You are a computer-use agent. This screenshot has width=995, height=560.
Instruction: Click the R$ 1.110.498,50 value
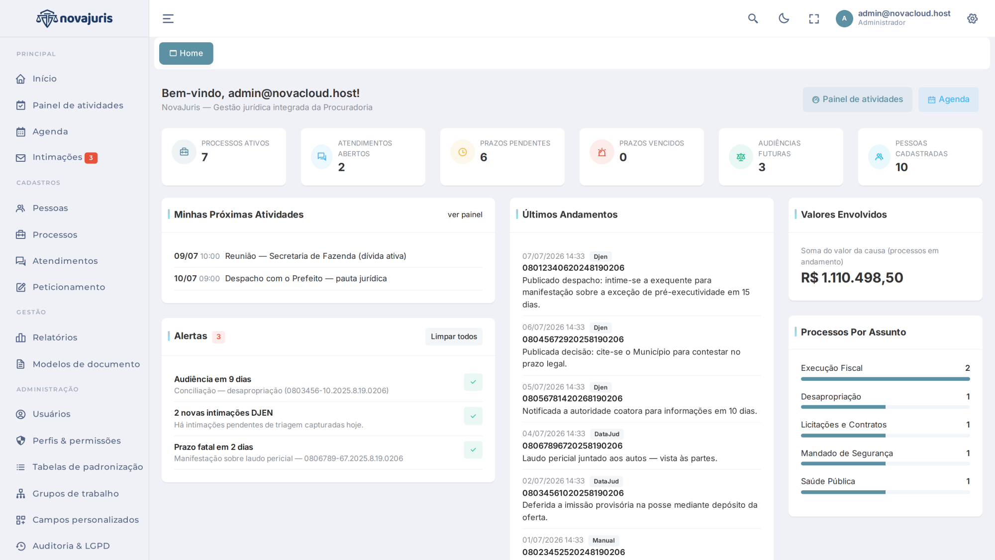[852, 278]
